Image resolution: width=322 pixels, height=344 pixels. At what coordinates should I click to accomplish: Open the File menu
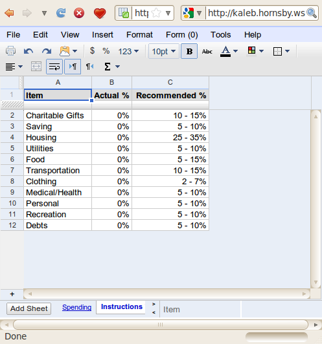[x=14, y=35]
